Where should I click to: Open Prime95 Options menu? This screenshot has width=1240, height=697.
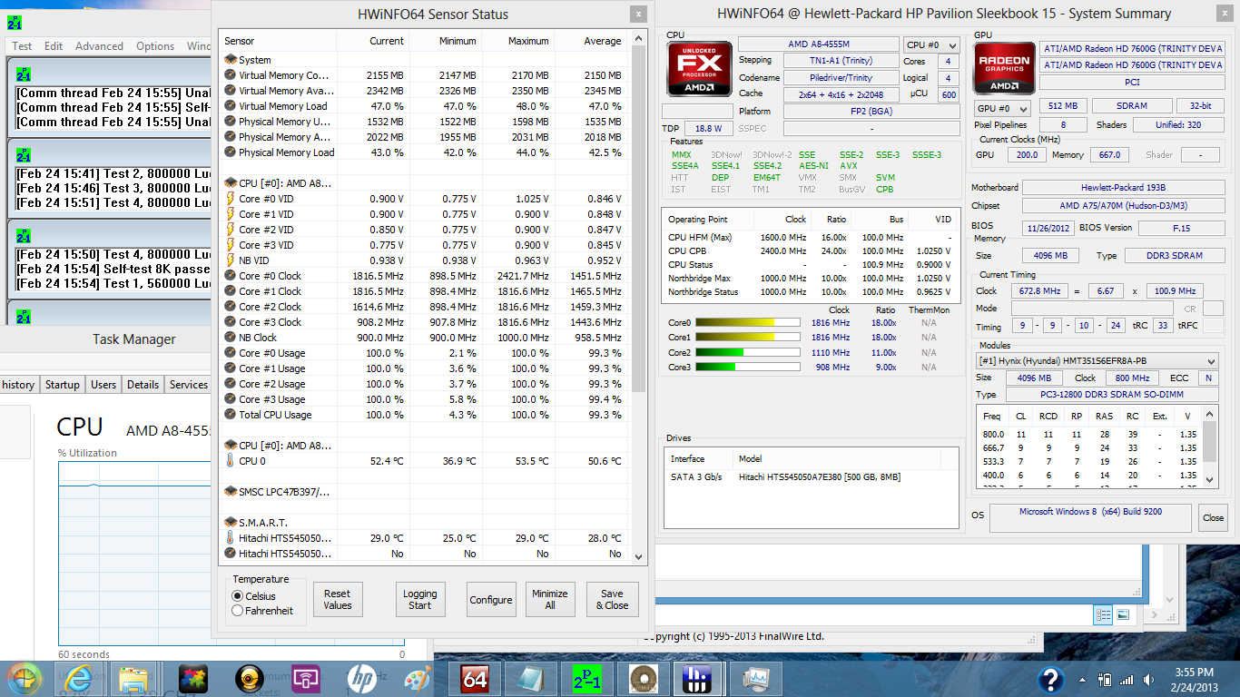click(x=155, y=46)
